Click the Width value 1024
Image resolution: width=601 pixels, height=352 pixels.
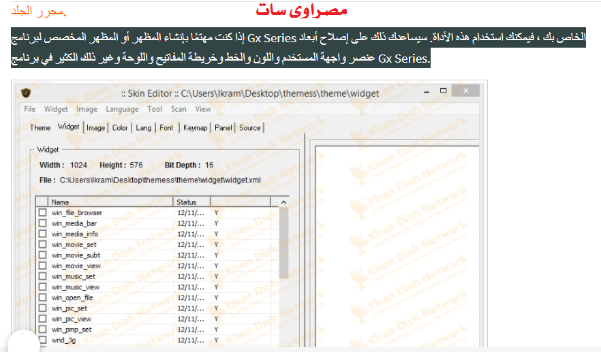click(78, 165)
